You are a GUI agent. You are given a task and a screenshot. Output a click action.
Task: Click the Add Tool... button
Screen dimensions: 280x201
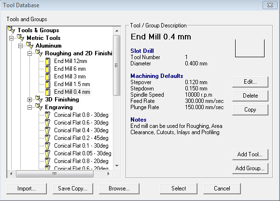pos(250,154)
